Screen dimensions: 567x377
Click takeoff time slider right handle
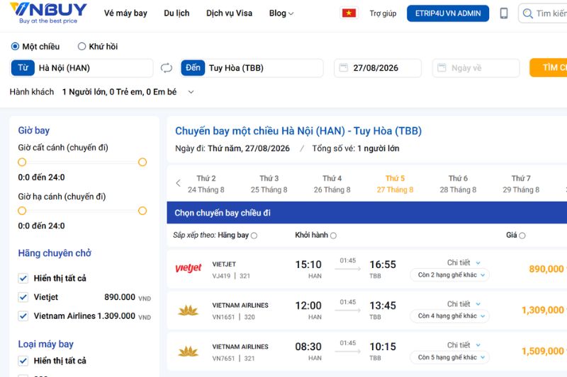[142, 163]
